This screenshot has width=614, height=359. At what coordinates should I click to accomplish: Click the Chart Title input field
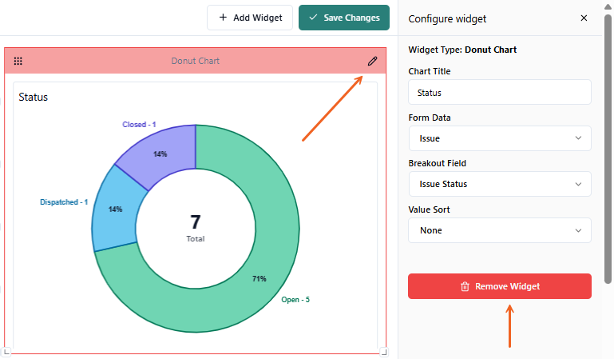(499, 92)
